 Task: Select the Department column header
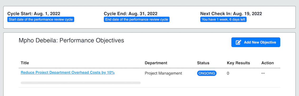tap(156, 63)
